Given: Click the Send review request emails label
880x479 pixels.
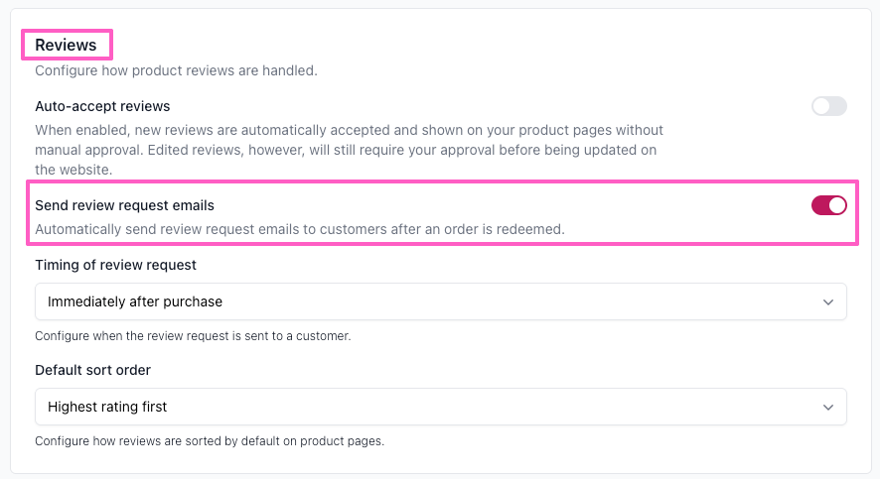Looking at the screenshot, I should [124, 205].
